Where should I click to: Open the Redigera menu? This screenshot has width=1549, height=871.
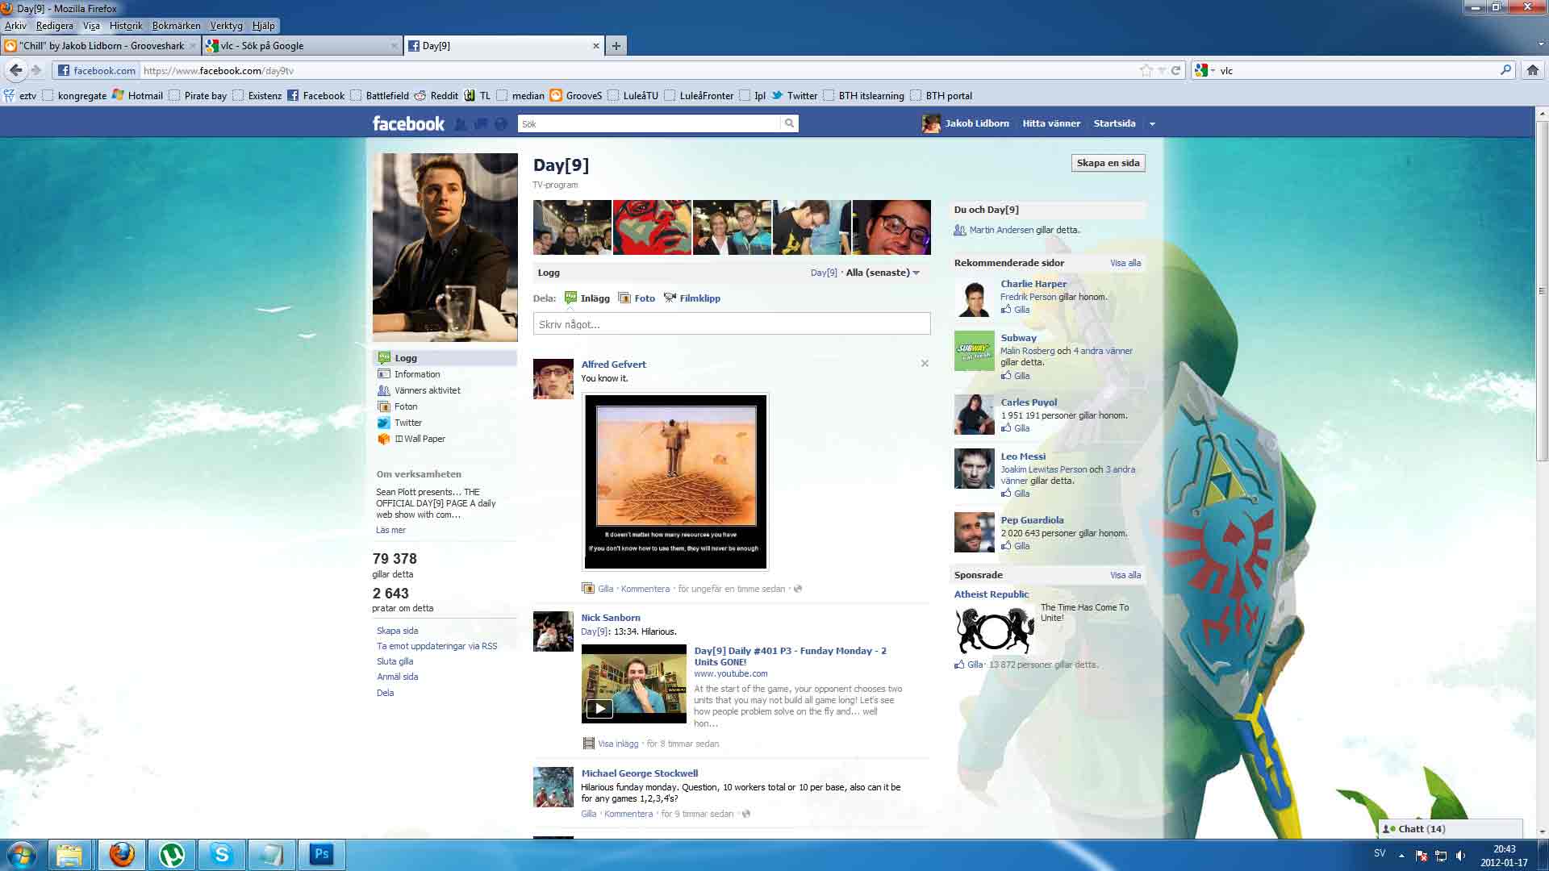pos(54,26)
